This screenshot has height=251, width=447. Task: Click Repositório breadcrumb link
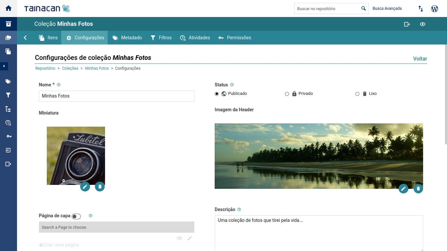coord(45,68)
